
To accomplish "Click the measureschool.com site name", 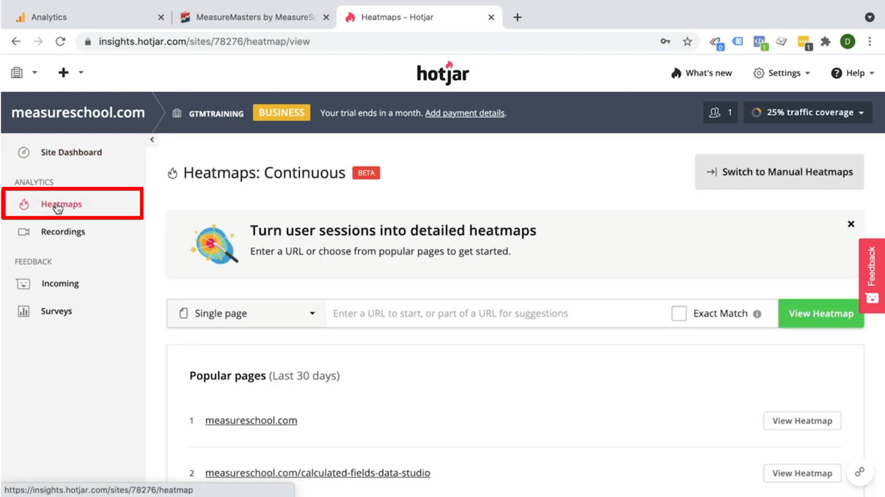I will (x=78, y=112).
